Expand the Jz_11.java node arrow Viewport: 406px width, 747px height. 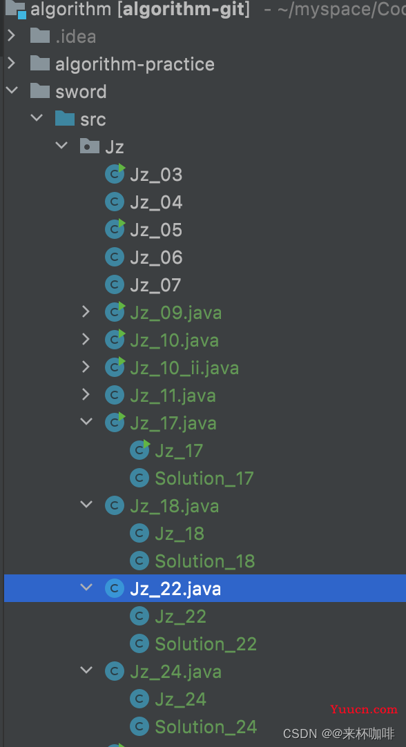[x=86, y=395]
